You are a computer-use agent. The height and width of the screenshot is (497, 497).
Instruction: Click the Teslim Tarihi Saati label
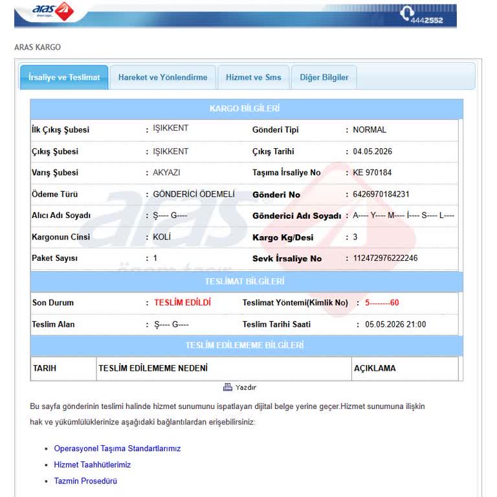276,324
